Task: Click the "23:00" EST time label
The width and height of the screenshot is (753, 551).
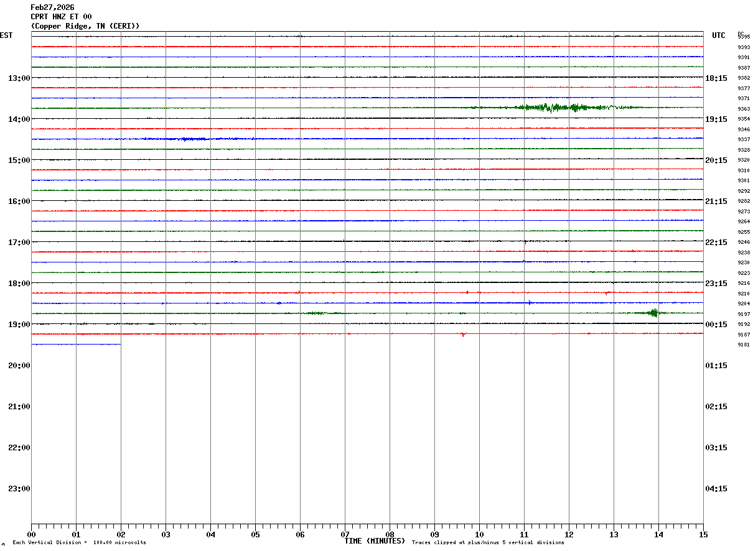Action: [19, 489]
